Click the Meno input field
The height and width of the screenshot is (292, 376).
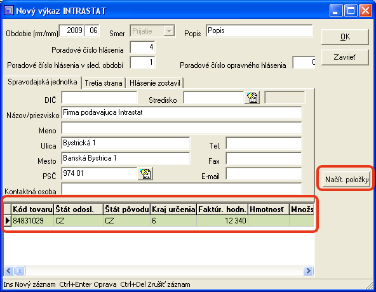182,128
